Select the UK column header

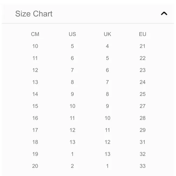(x=107, y=34)
